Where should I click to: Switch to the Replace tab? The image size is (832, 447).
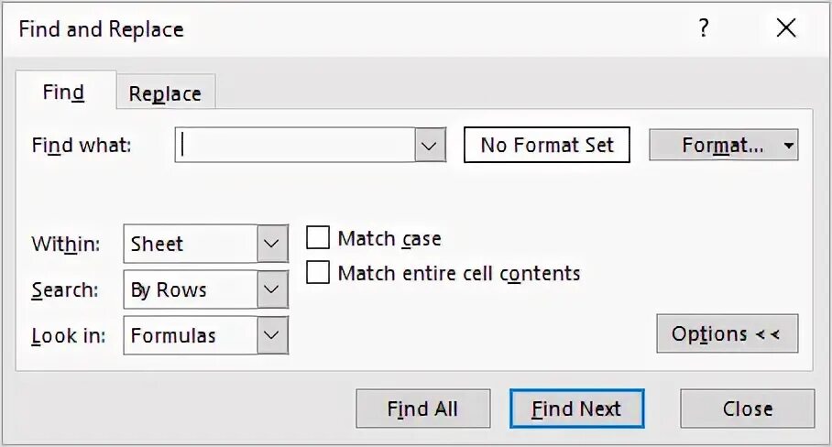pyautogui.click(x=165, y=93)
